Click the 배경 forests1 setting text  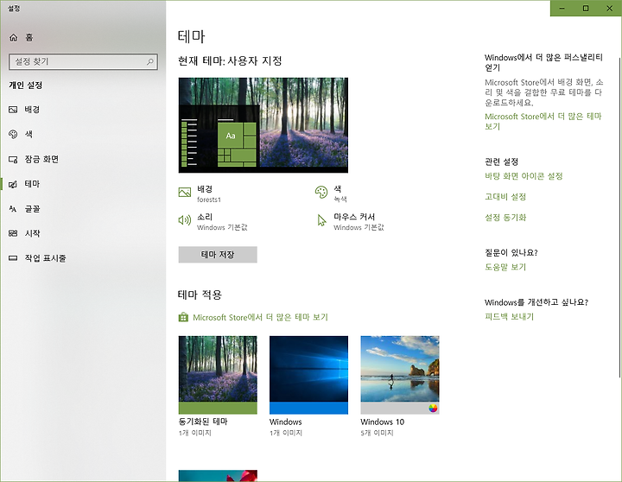pyautogui.click(x=209, y=193)
